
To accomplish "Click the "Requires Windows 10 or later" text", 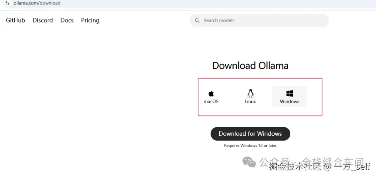I will pos(250,145).
